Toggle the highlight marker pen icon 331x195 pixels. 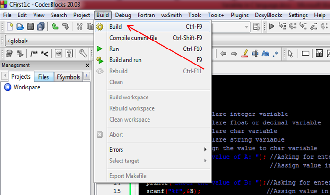pos(244,53)
